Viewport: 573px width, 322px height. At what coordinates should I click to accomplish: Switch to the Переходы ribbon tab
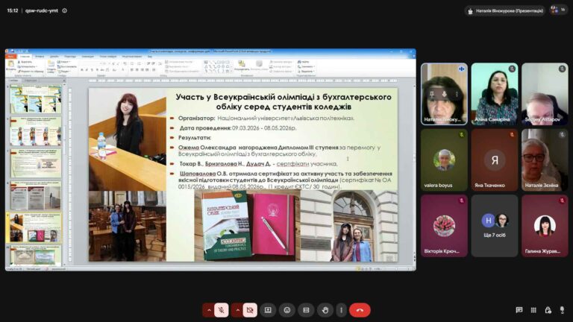[x=70, y=57]
